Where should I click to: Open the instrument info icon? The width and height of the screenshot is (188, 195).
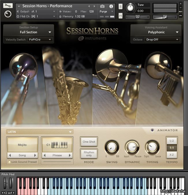111,6
